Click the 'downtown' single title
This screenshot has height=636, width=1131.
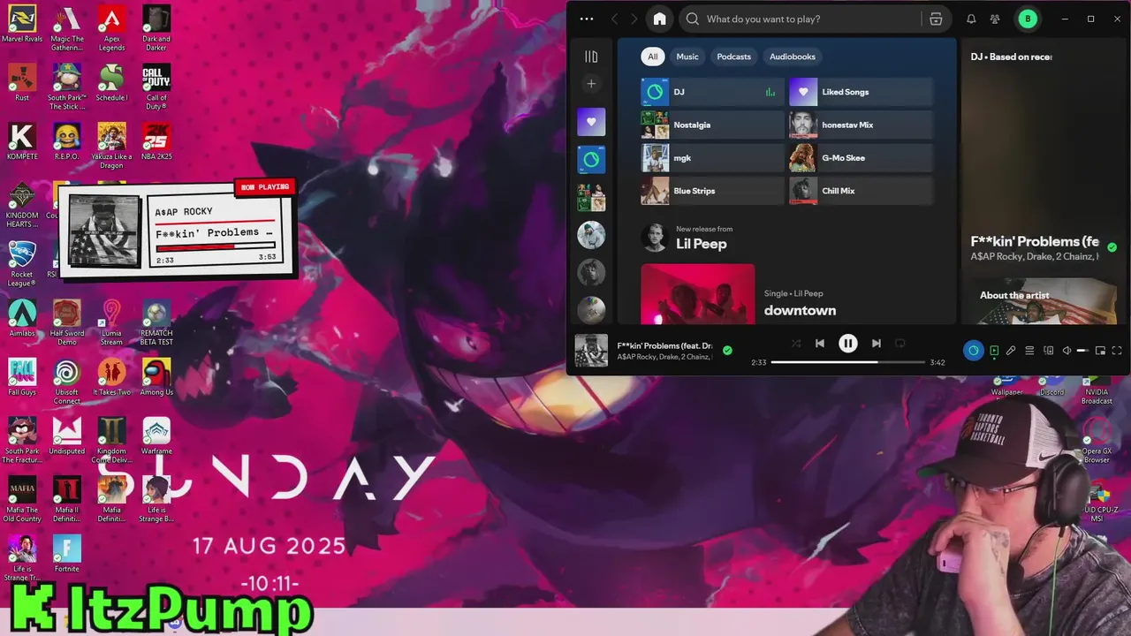(800, 310)
